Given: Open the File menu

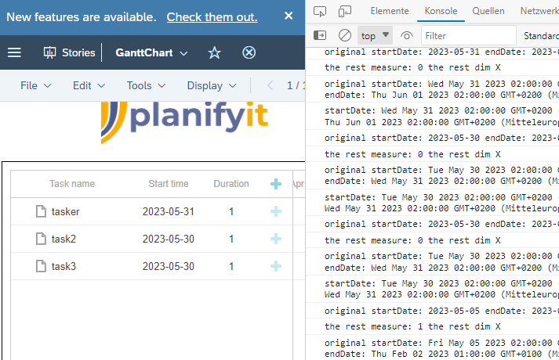Looking at the screenshot, I should coord(35,86).
